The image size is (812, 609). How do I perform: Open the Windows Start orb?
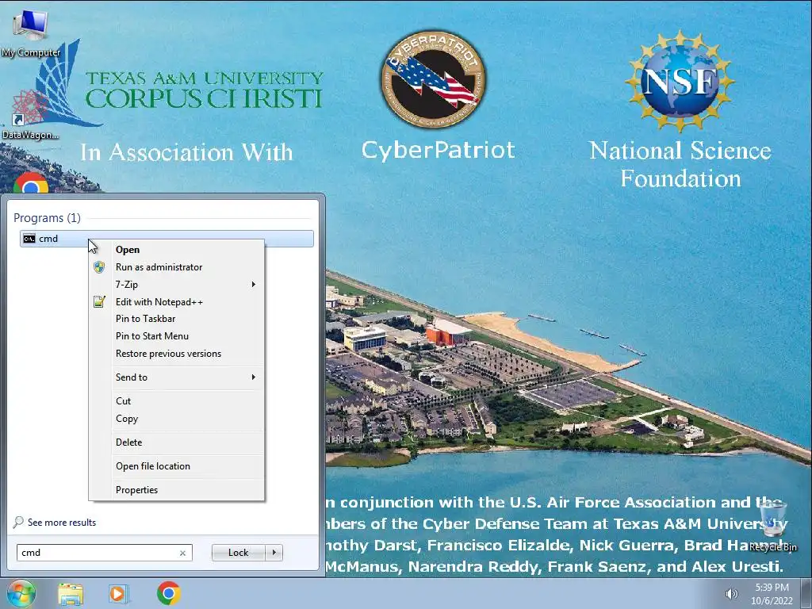pos(21,593)
